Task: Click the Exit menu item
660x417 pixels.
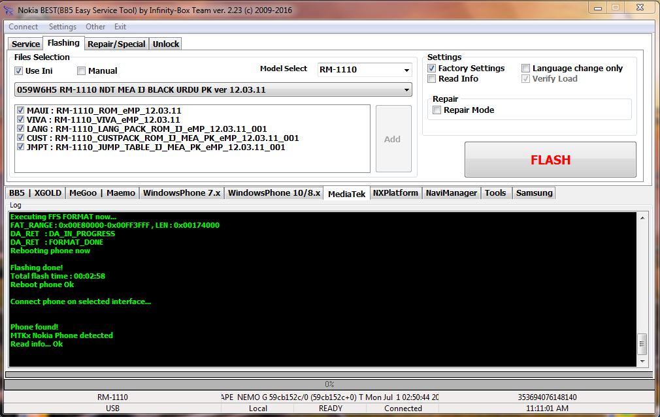Action: click(x=120, y=27)
